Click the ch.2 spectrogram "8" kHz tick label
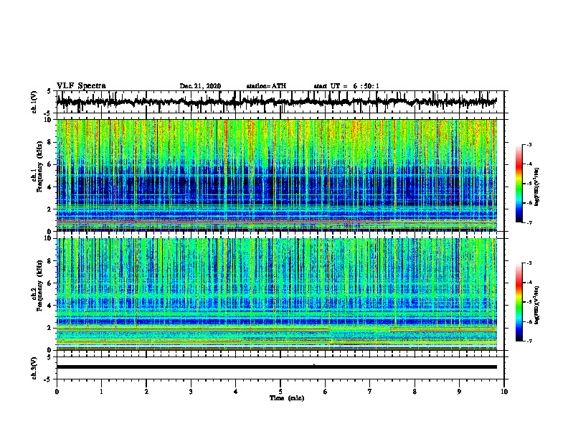This screenshot has width=568, height=439. pyautogui.click(x=49, y=261)
